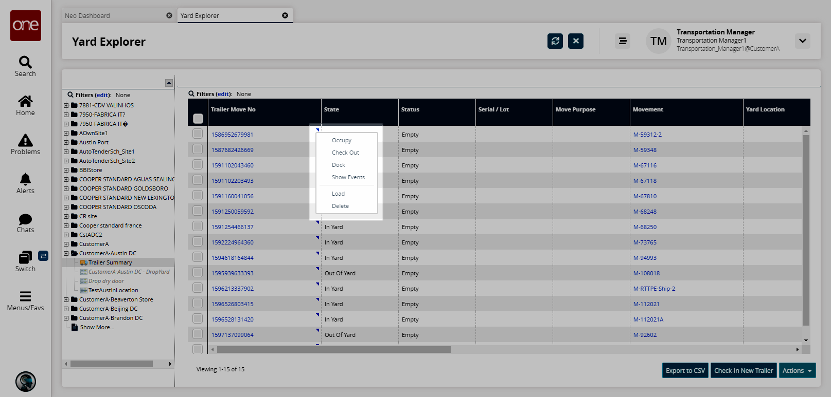Open the Chats bubble icon
Viewport: 831px width, 397px height.
coord(25,219)
